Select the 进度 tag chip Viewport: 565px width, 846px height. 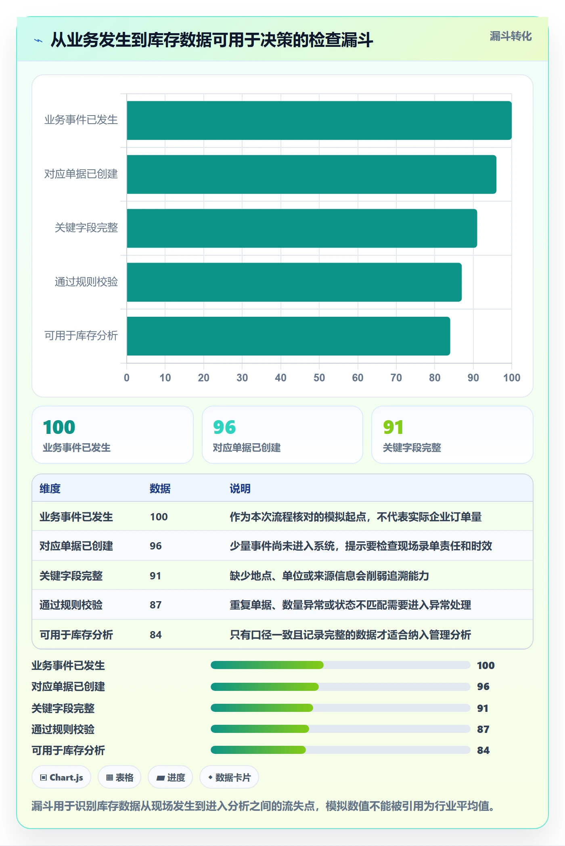point(170,777)
